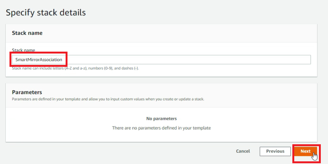Viewport: 328px width, 164px height.
Task: Click 'There are no parameters defined' text
Action: 162,128
